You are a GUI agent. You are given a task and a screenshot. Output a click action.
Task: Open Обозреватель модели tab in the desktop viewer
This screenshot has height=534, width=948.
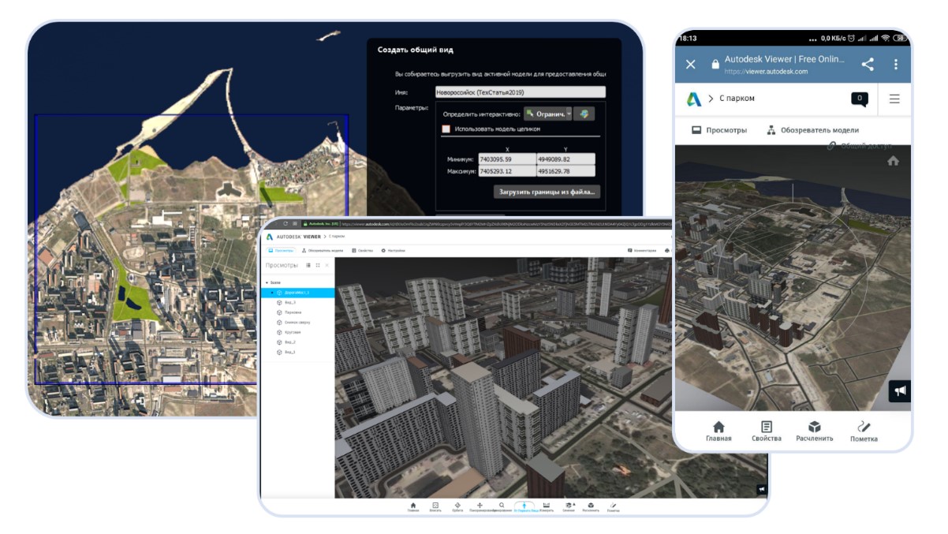(323, 250)
